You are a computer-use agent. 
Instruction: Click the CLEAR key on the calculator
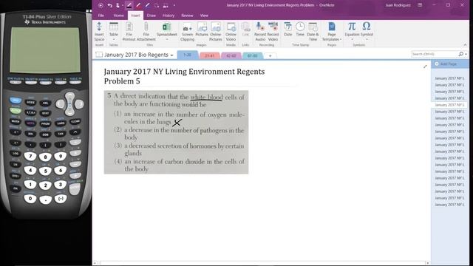75,121
